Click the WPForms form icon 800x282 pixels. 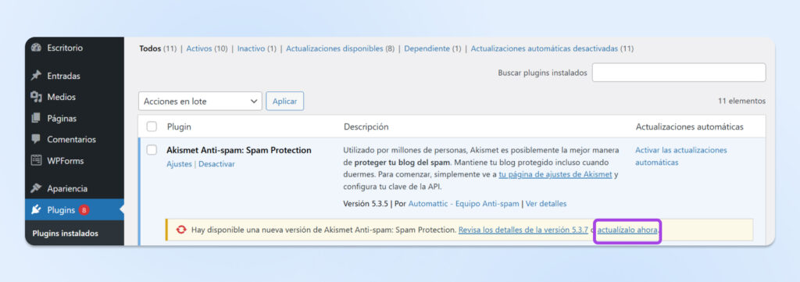coord(36,161)
